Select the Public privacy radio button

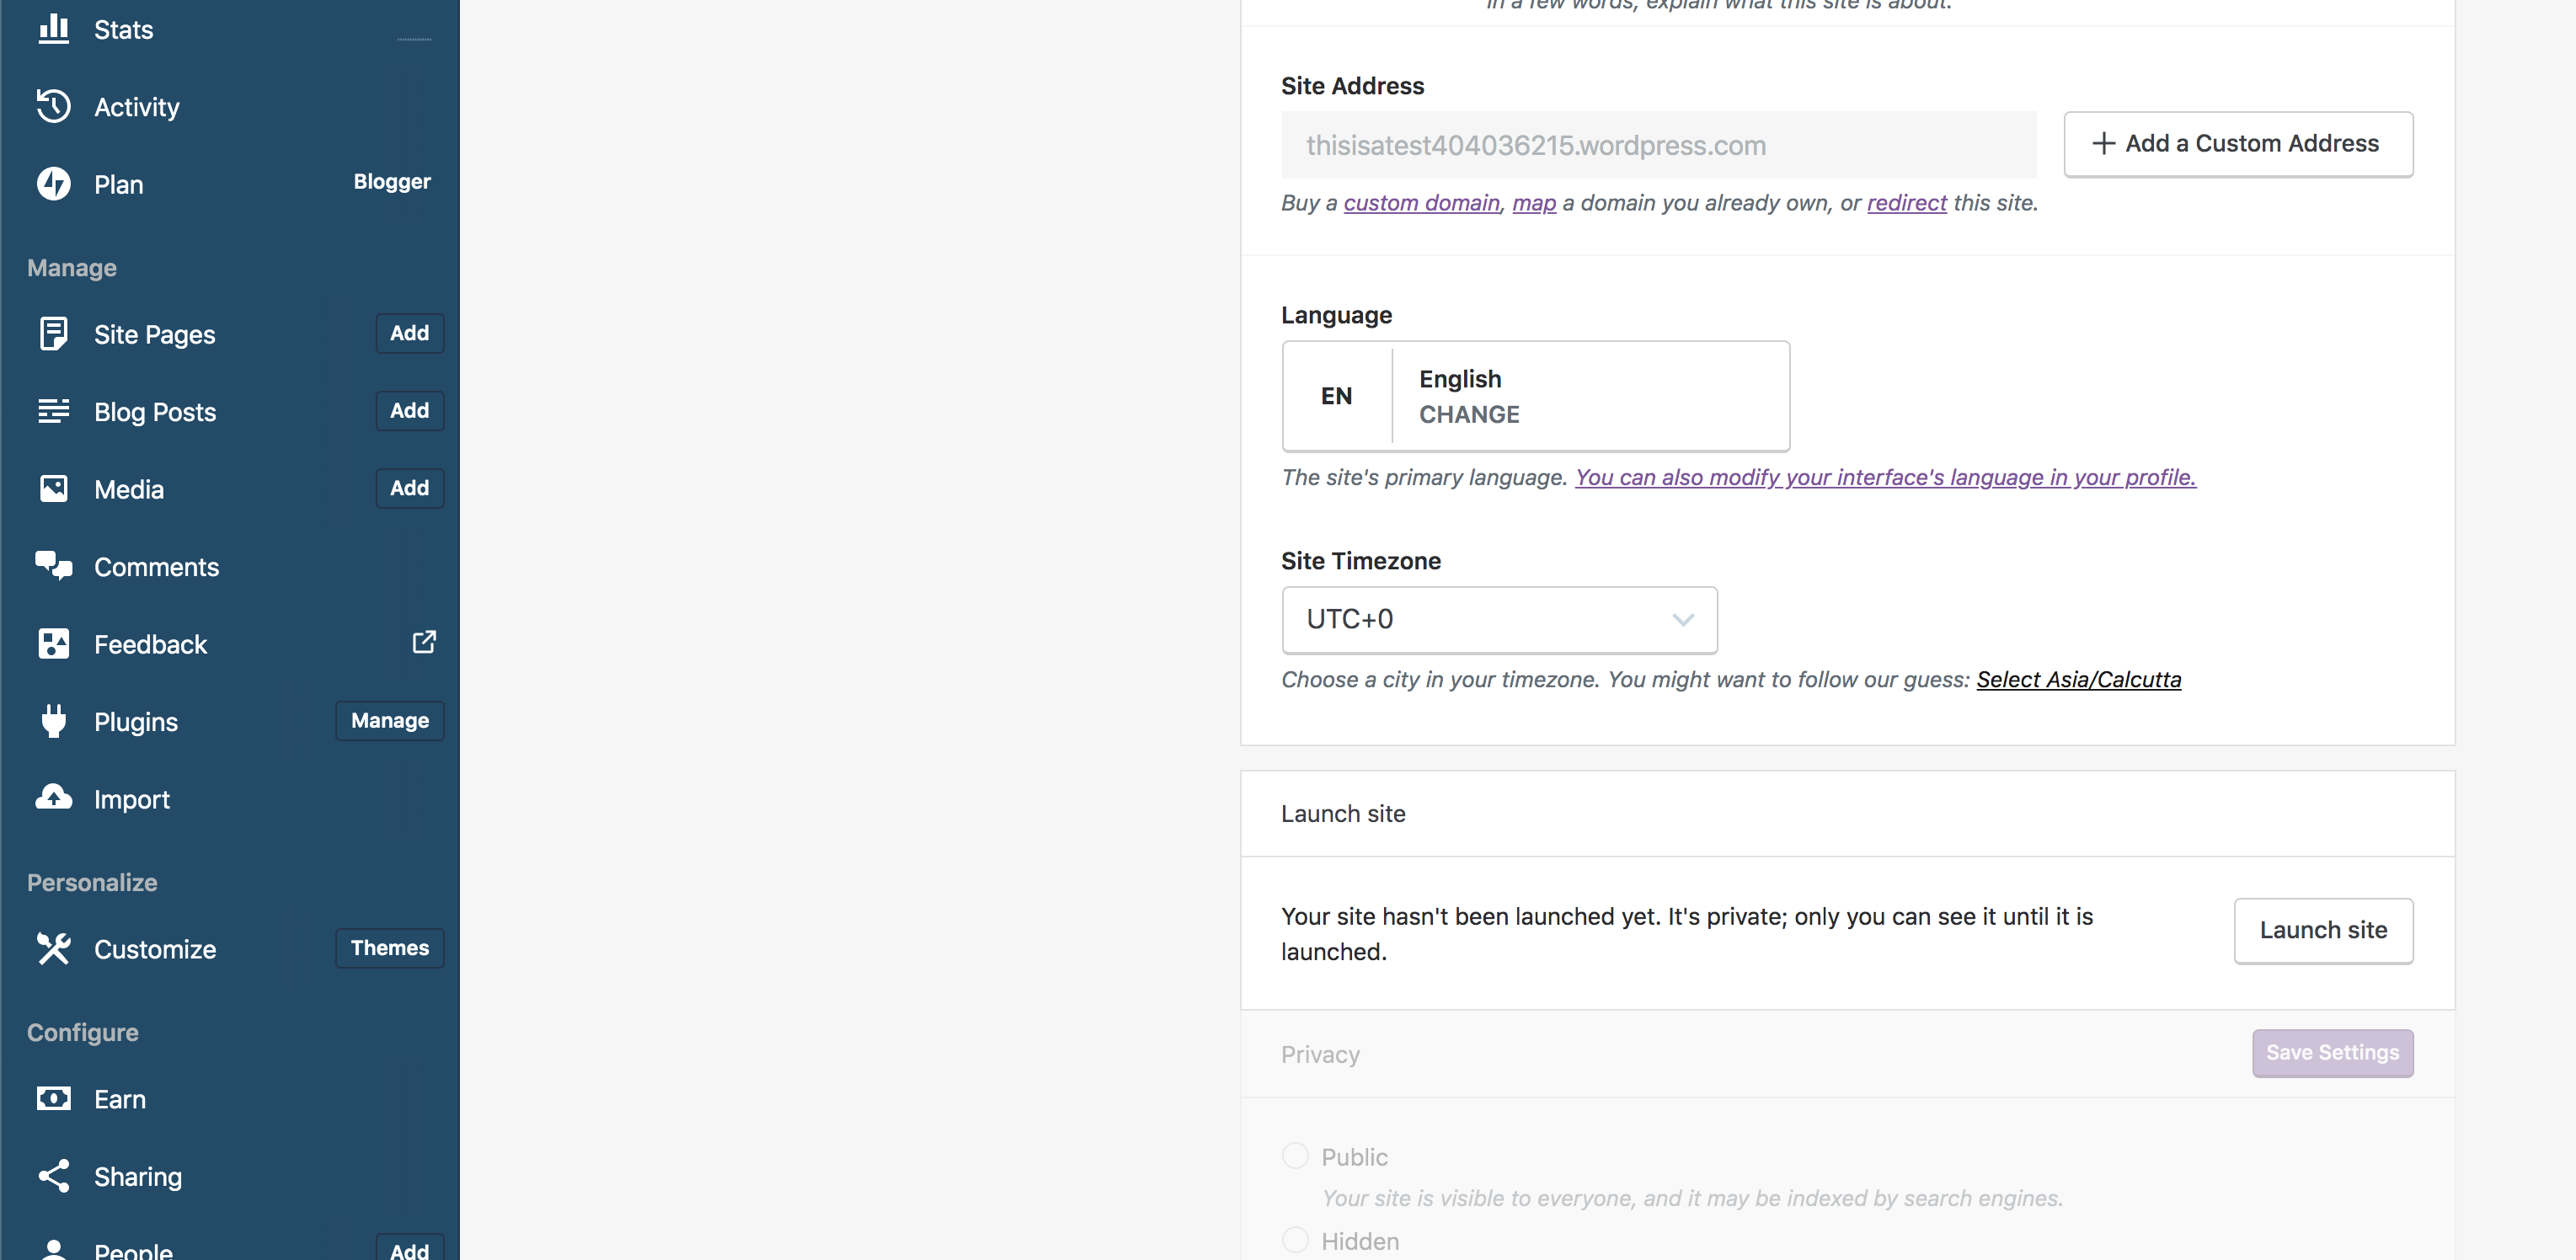(x=1295, y=1156)
